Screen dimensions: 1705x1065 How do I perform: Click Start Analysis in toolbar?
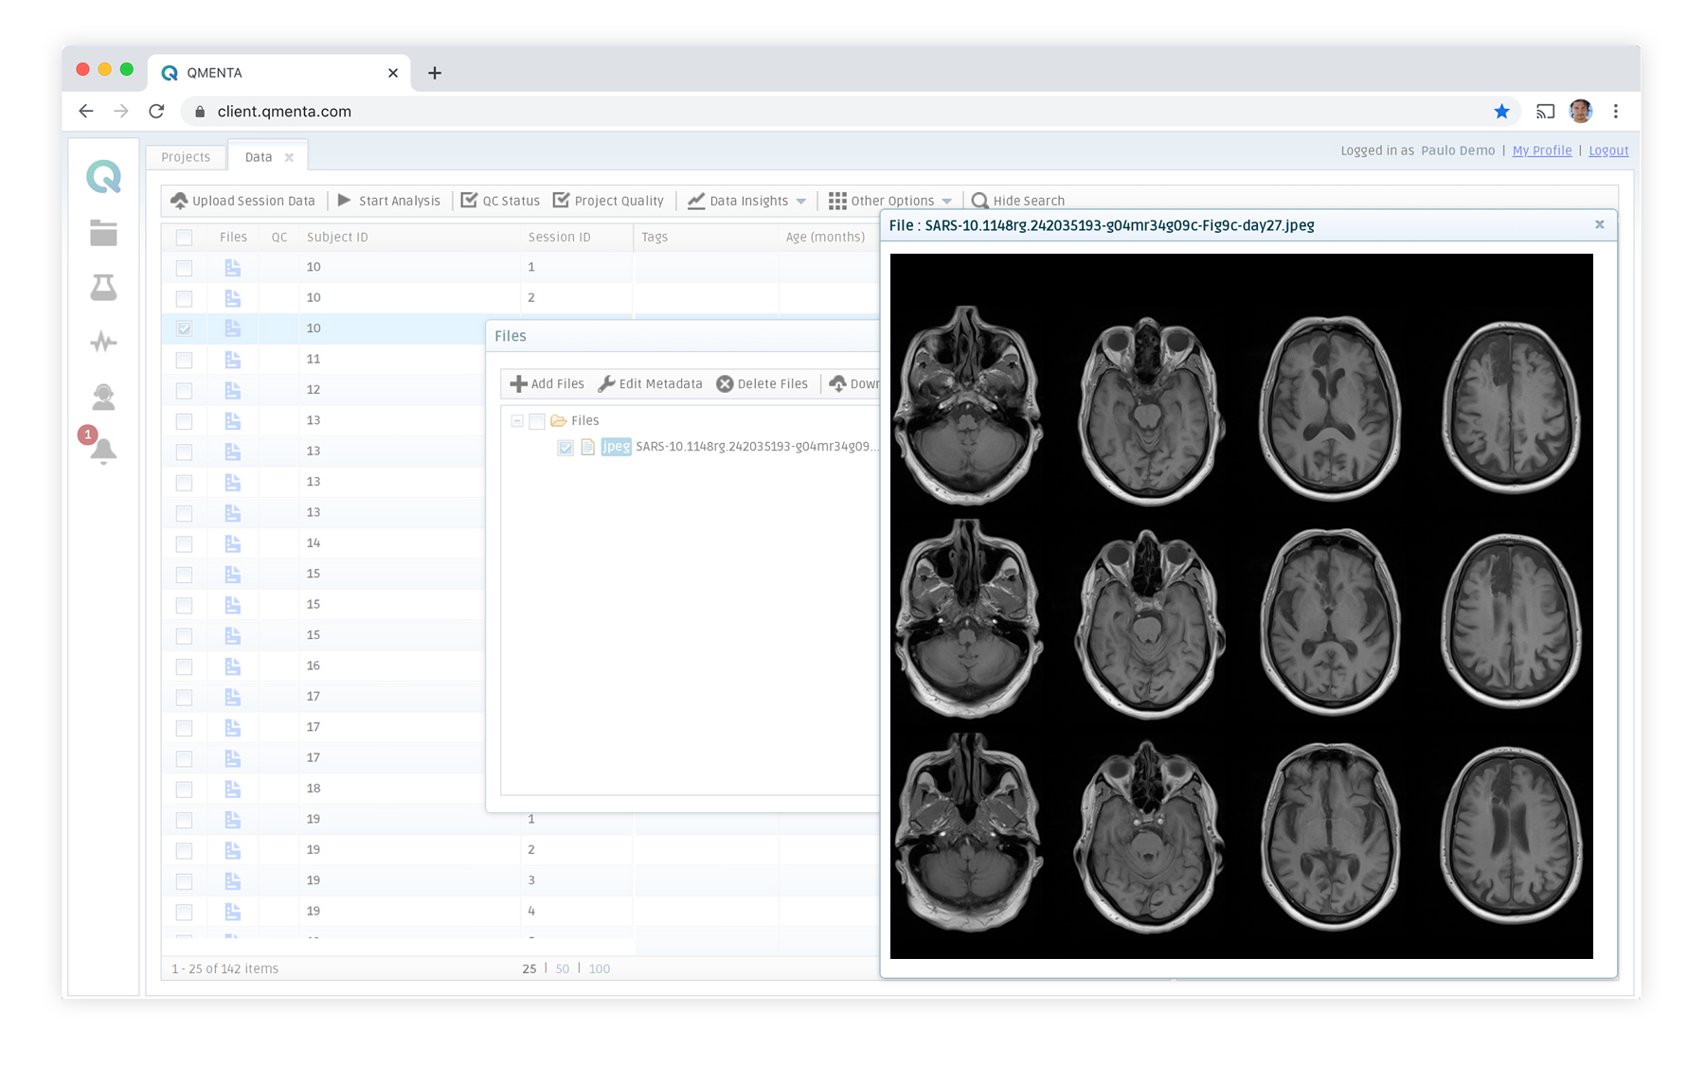388,201
